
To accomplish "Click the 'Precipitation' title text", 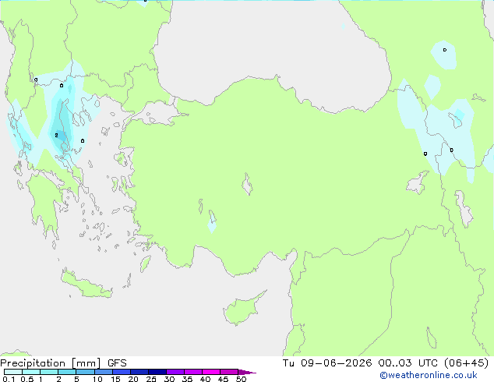I will pyautogui.click(x=33, y=363).
